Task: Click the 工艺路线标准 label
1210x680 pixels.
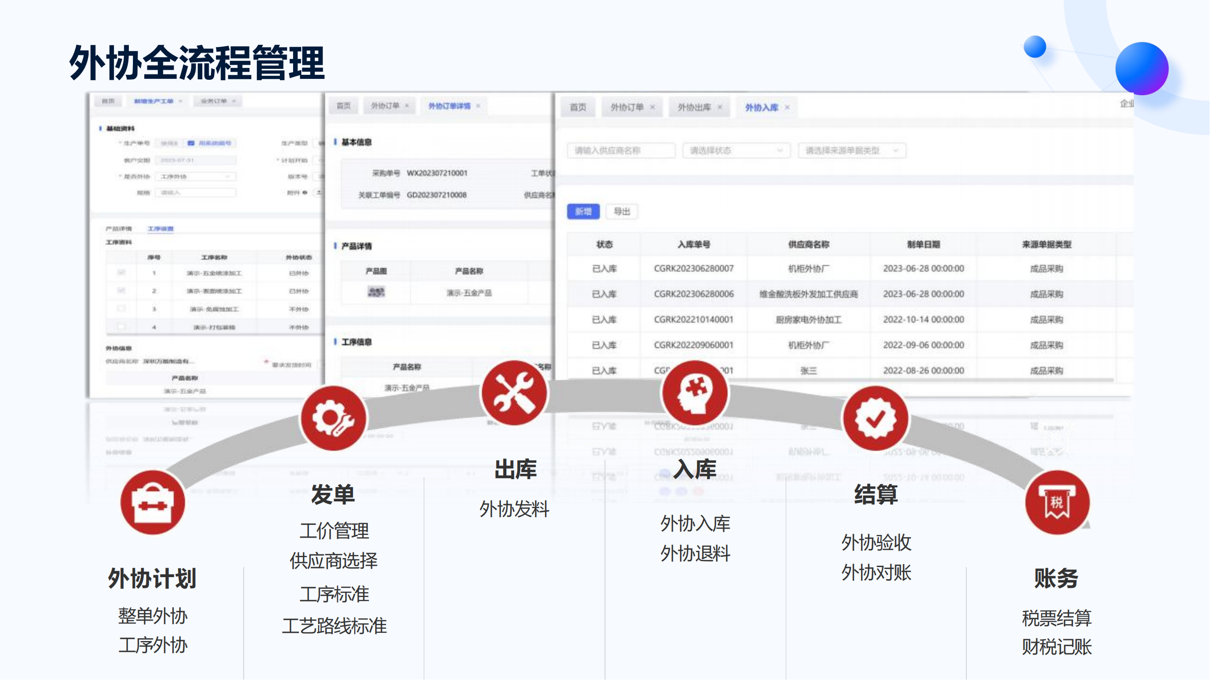Action: [334, 626]
